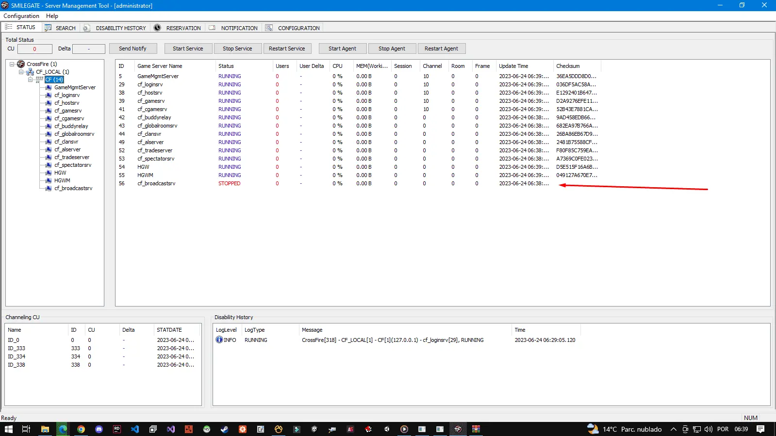
Task: Click the CONFIGURATION tab icon
Action: (269, 28)
